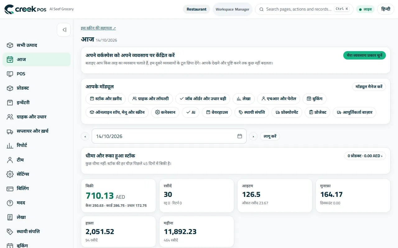Click the सभी उत्पाद box icon
398x248 pixels.
coord(10,45)
